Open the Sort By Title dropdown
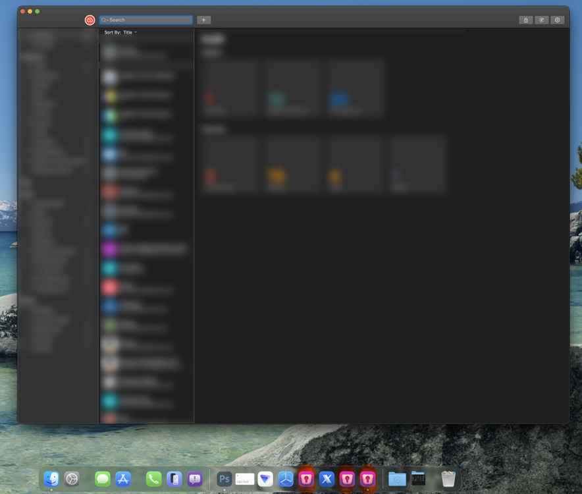Image resolution: width=582 pixels, height=494 pixels. 120,32
